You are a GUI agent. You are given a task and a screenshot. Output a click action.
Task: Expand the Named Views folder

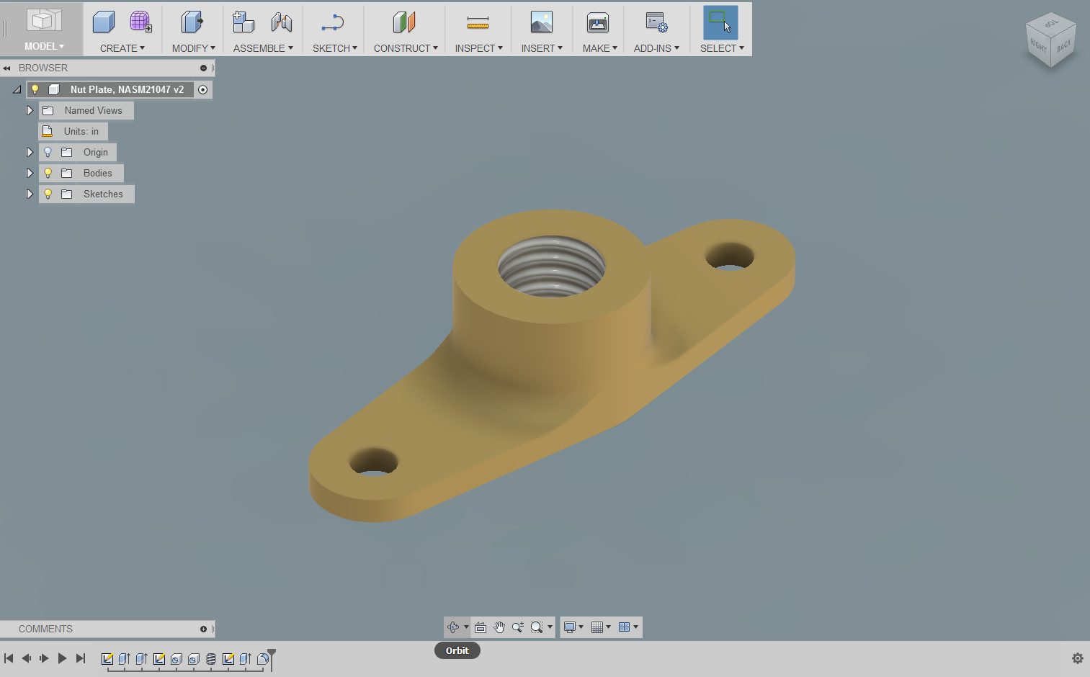(x=30, y=110)
